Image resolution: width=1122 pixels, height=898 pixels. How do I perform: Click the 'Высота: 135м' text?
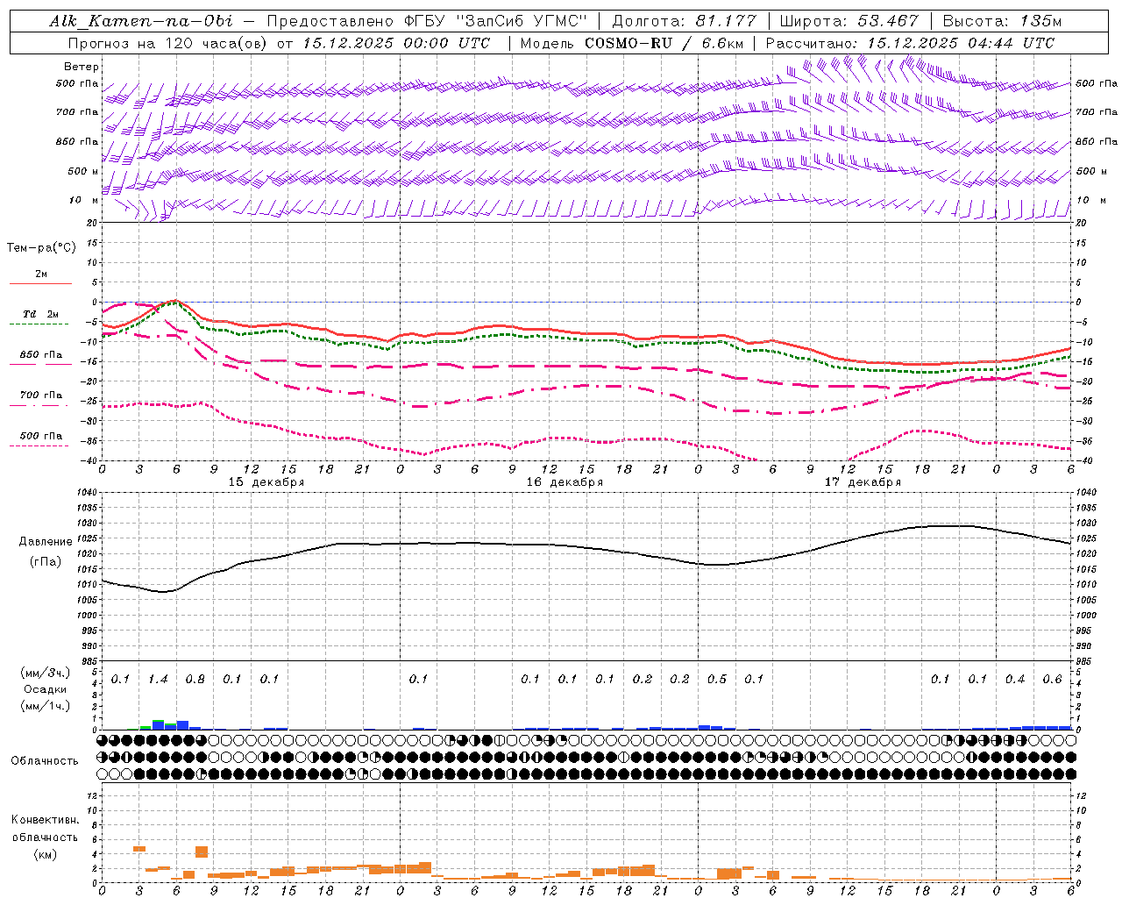click(x=1001, y=21)
